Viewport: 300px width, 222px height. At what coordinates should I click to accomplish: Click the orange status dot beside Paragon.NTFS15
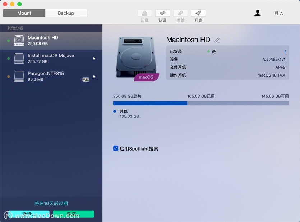click(8, 77)
